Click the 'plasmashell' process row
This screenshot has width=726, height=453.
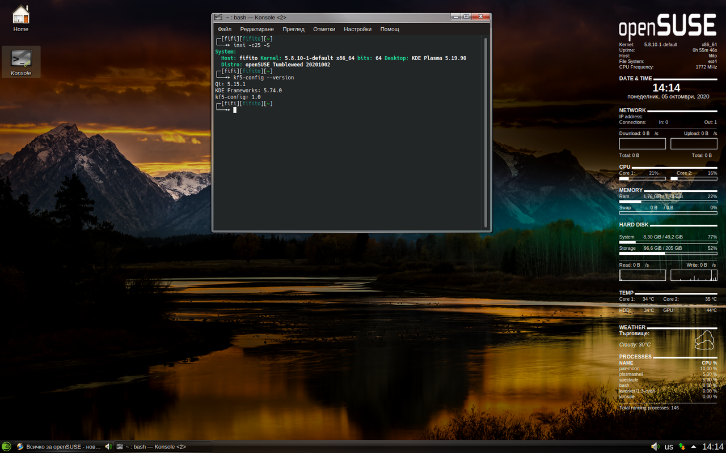[668, 374]
